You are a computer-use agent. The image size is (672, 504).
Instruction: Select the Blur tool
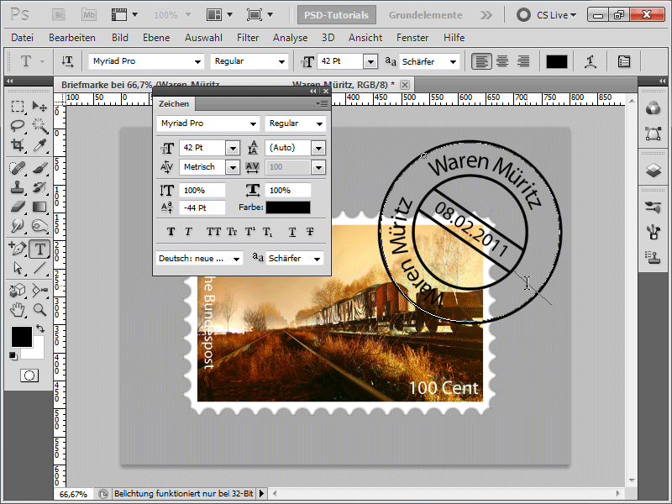18,226
